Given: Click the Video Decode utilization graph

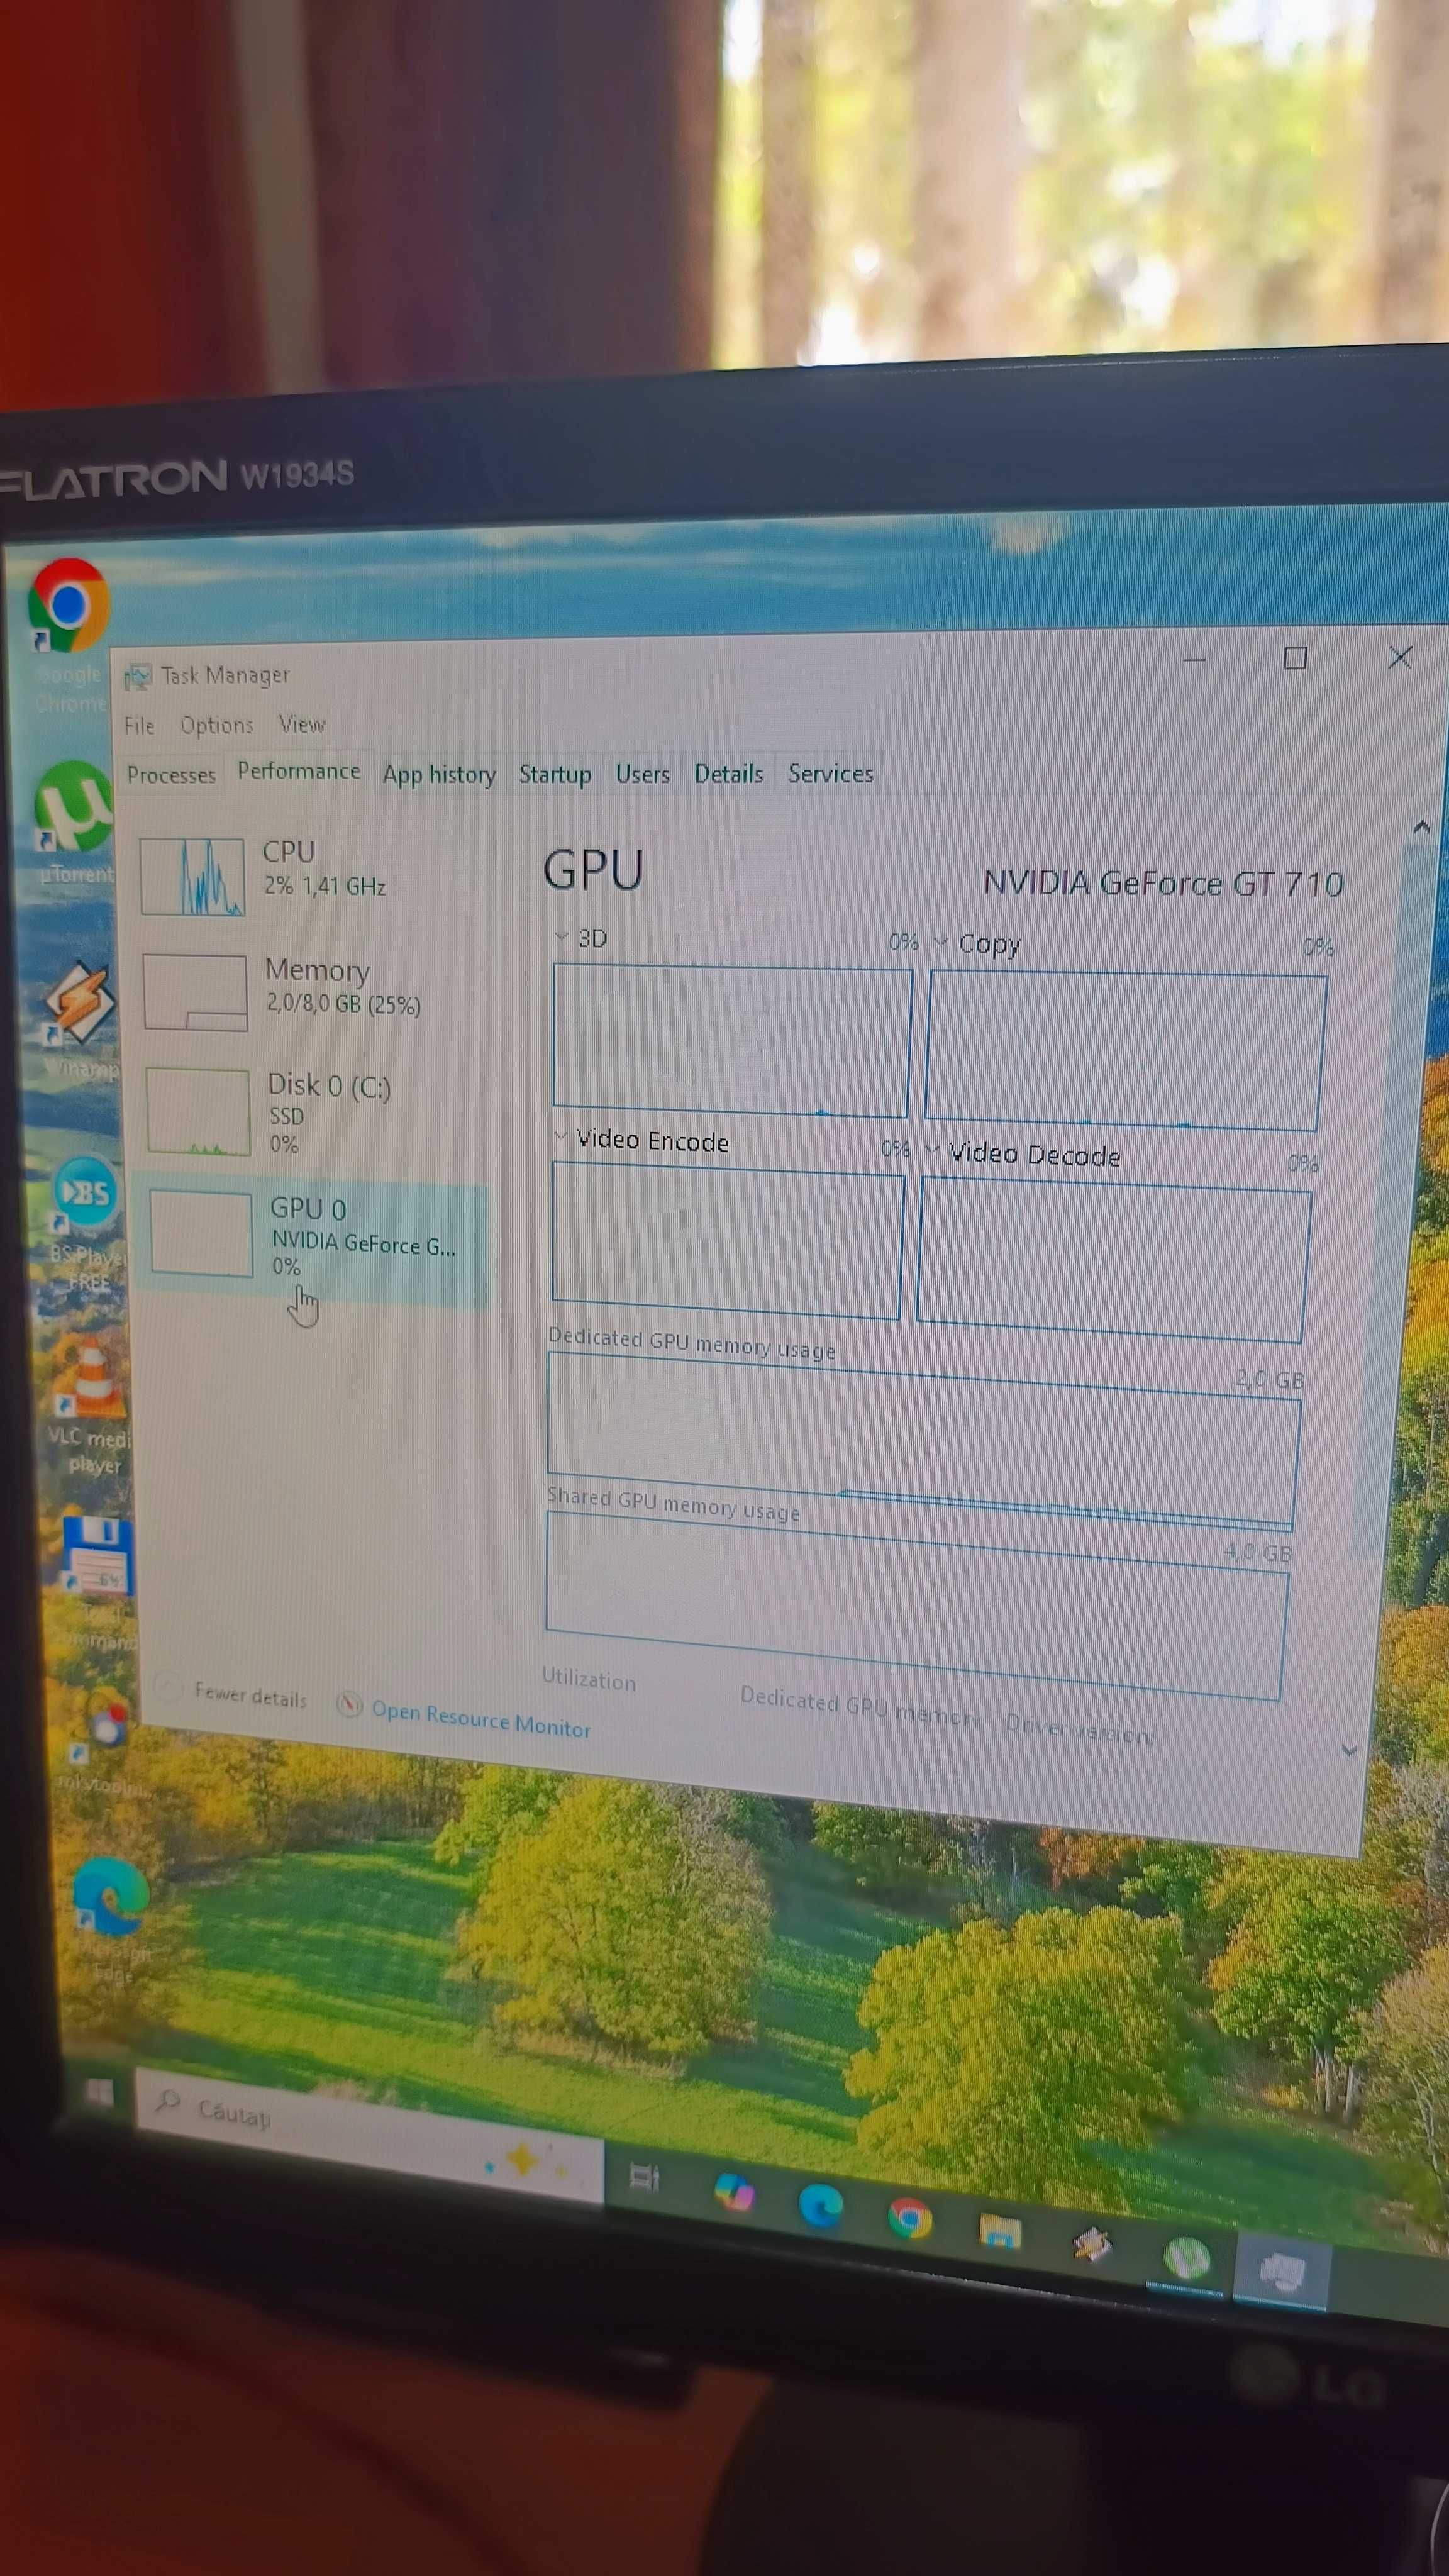Looking at the screenshot, I should 1113,1259.
